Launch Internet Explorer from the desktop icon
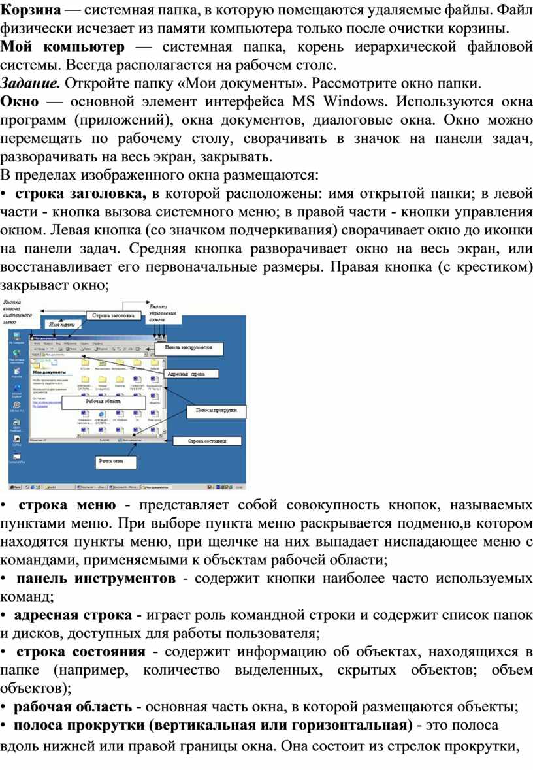This screenshot has height=770, width=533. click(17, 391)
